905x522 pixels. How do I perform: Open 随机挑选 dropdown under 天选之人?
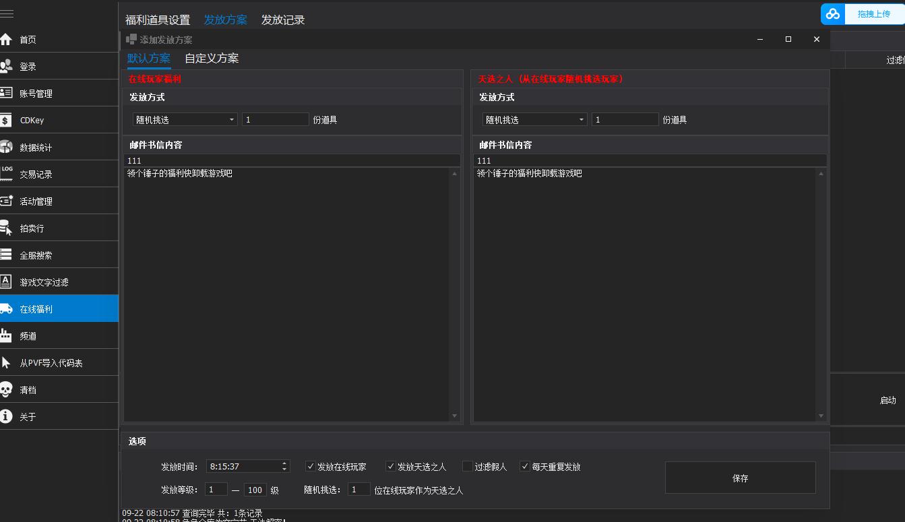click(x=534, y=120)
